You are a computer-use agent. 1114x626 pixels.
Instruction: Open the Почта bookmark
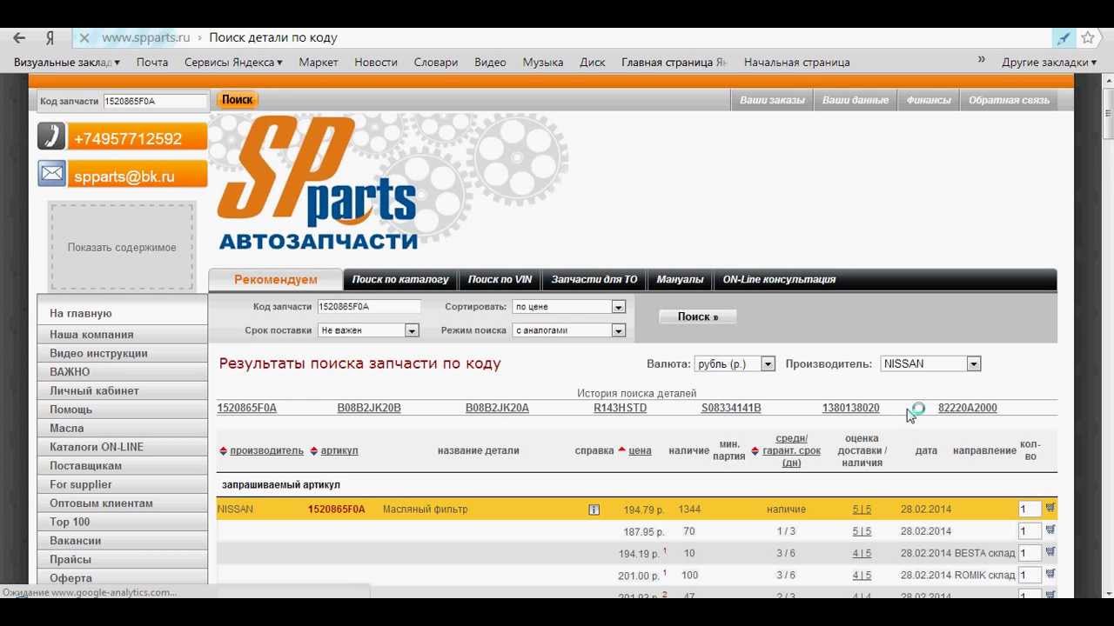click(152, 63)
